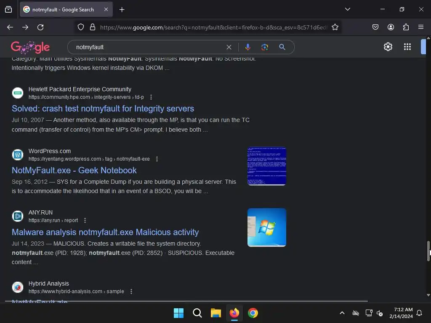
Task: Click the vertical scrollbar thumb
Action: (x=428, y=251)
